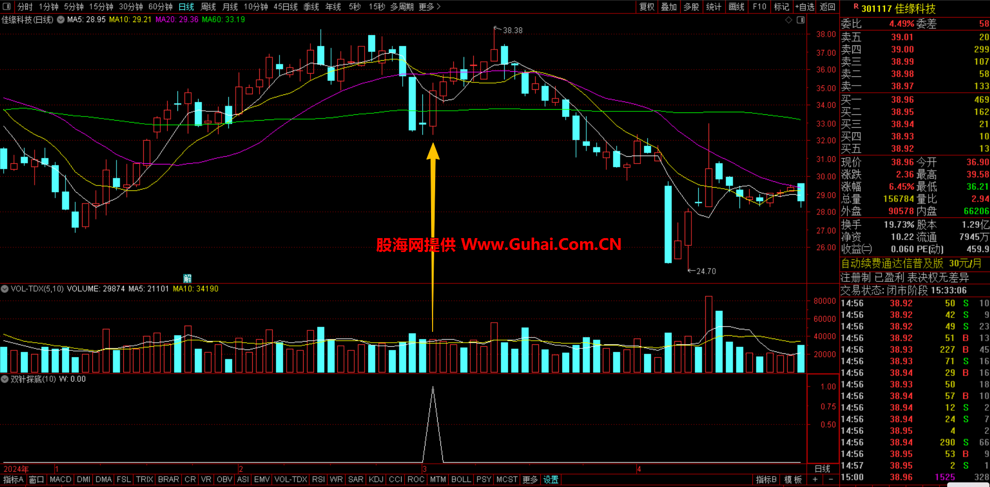Image resolution: width=990 pixels, height=487 pixels.
Task: Click 买一 price 38.96 in order book
Action: point(902,99)
